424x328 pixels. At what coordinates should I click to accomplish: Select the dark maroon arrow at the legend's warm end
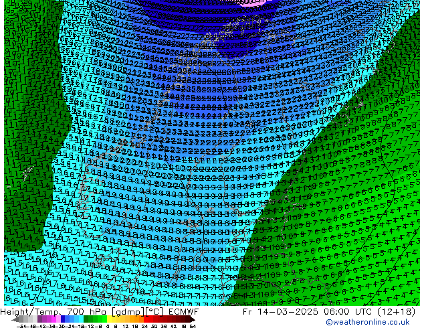[192, 319]
